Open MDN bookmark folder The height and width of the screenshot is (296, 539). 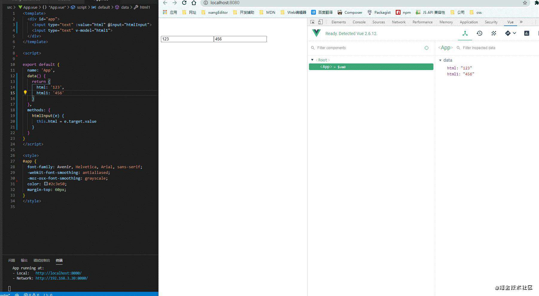(x=267, y=12)
